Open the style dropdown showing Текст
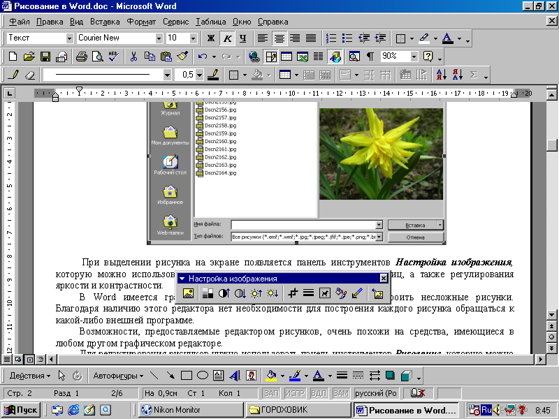The width and height of the screenshot is (559, 419). [x=69, y=38]
